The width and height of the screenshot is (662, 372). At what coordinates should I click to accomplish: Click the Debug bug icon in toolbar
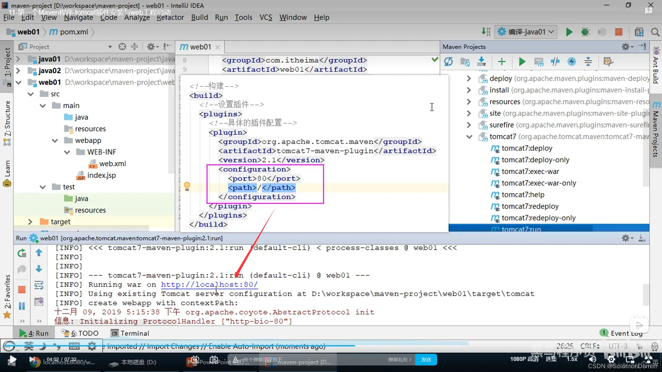(585, 32)
